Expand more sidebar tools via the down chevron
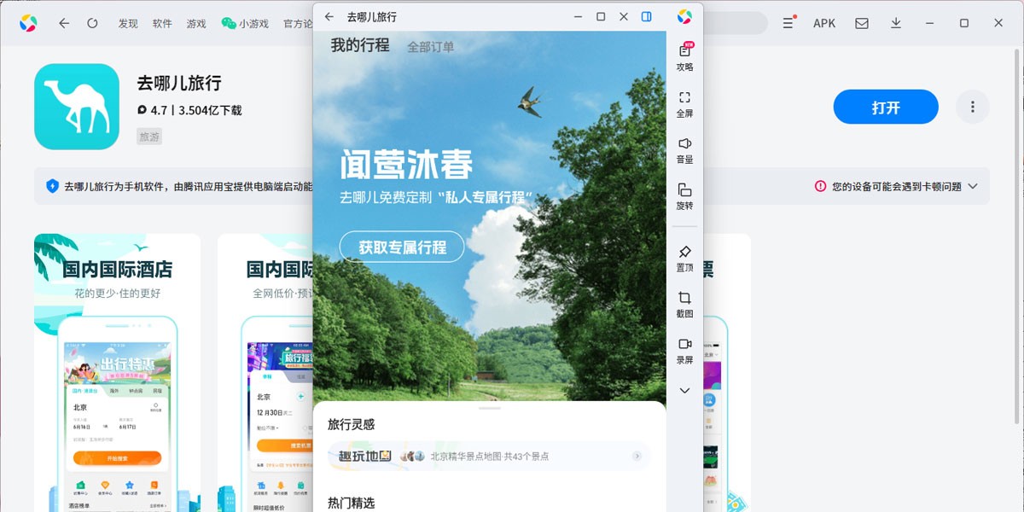 pyautogui.click(x=684, y=390)
